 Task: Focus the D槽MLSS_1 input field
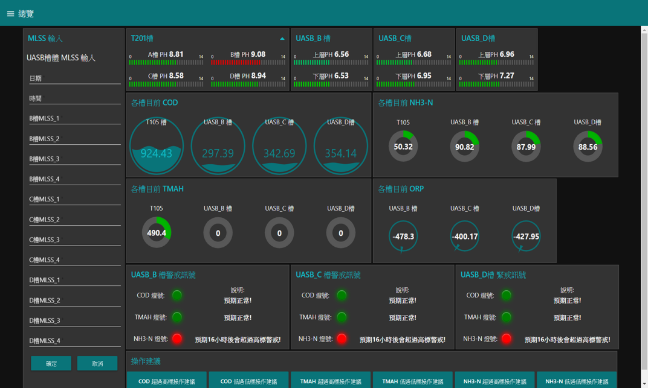75,280
